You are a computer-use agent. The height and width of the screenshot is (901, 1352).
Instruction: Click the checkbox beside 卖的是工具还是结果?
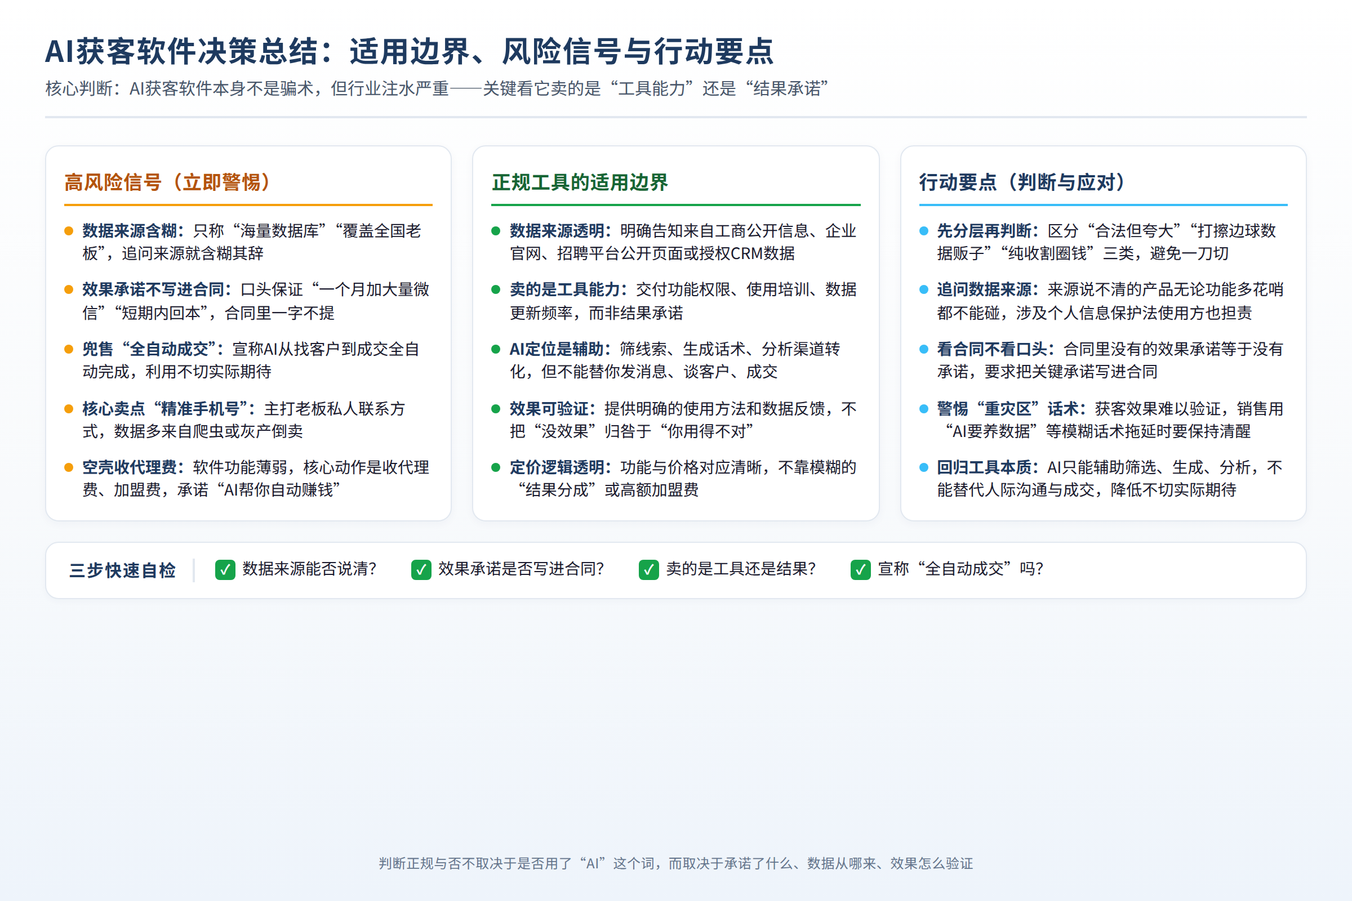pyautogui.click(x=648, y=569)
